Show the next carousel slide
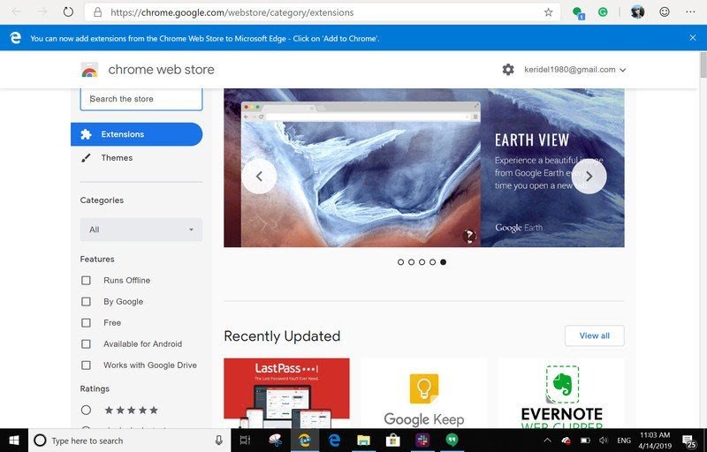The width and height of the screenshot is (707, 452). 589,177
